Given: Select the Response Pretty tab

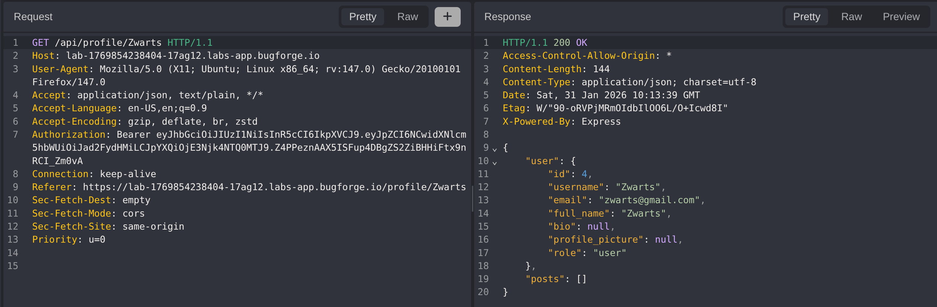Looking at the screenshot, I should tap(806, 17).
